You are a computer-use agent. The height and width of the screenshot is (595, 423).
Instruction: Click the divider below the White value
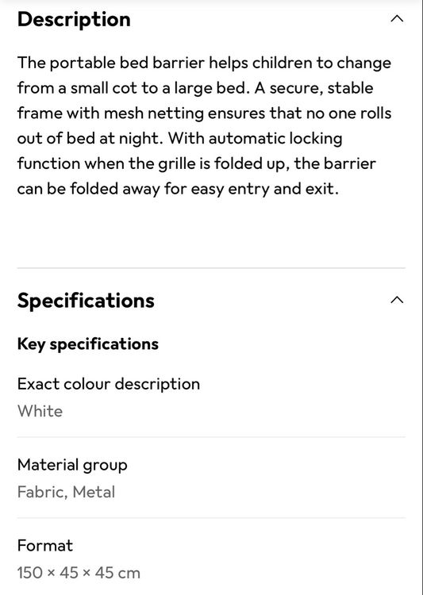click(x=211, y=437)
